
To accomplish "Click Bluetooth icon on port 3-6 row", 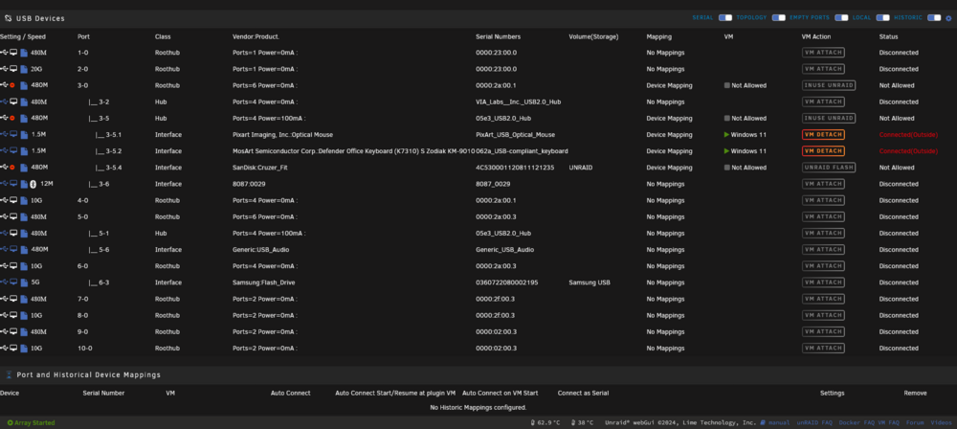I will (33, 184).
